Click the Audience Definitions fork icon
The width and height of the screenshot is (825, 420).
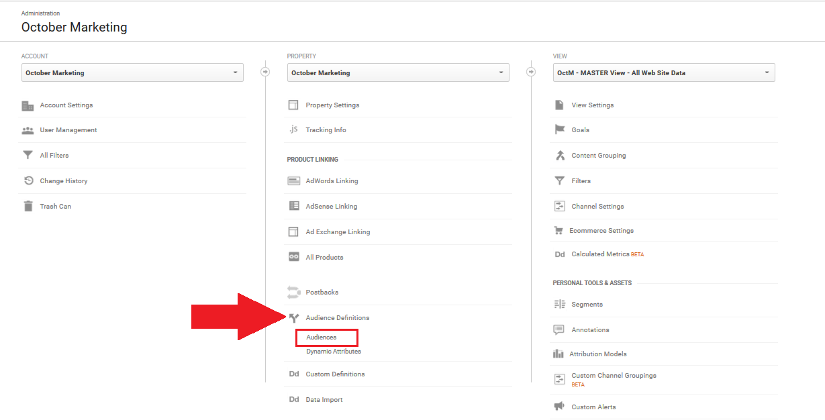point(293,318)
